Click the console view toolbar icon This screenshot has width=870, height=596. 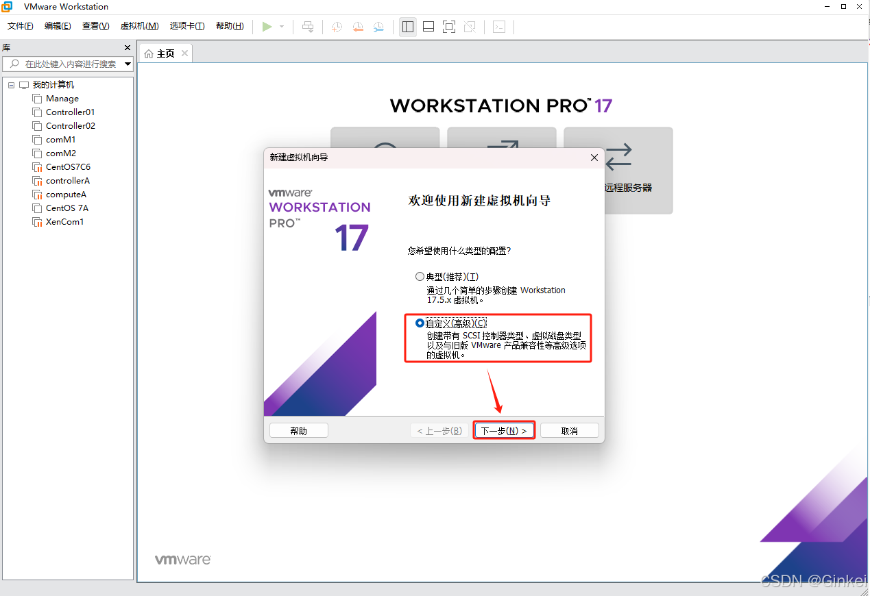coord(499,27)
